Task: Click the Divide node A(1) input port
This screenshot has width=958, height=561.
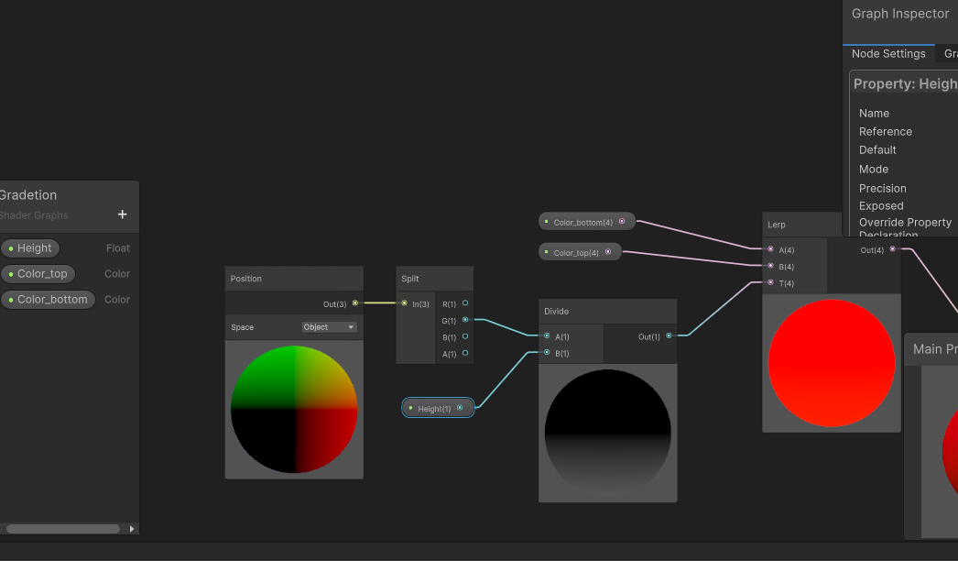Action: pyautogui.click(x=547, y=336)
